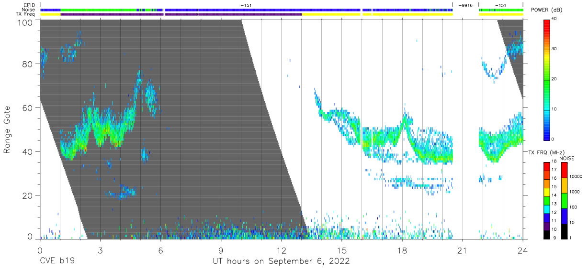Select the red 17-18 MHz TX frequency swatch
The height and width of the screenshot is (271, 588).
pyautogui.click(x=547, y=165)
